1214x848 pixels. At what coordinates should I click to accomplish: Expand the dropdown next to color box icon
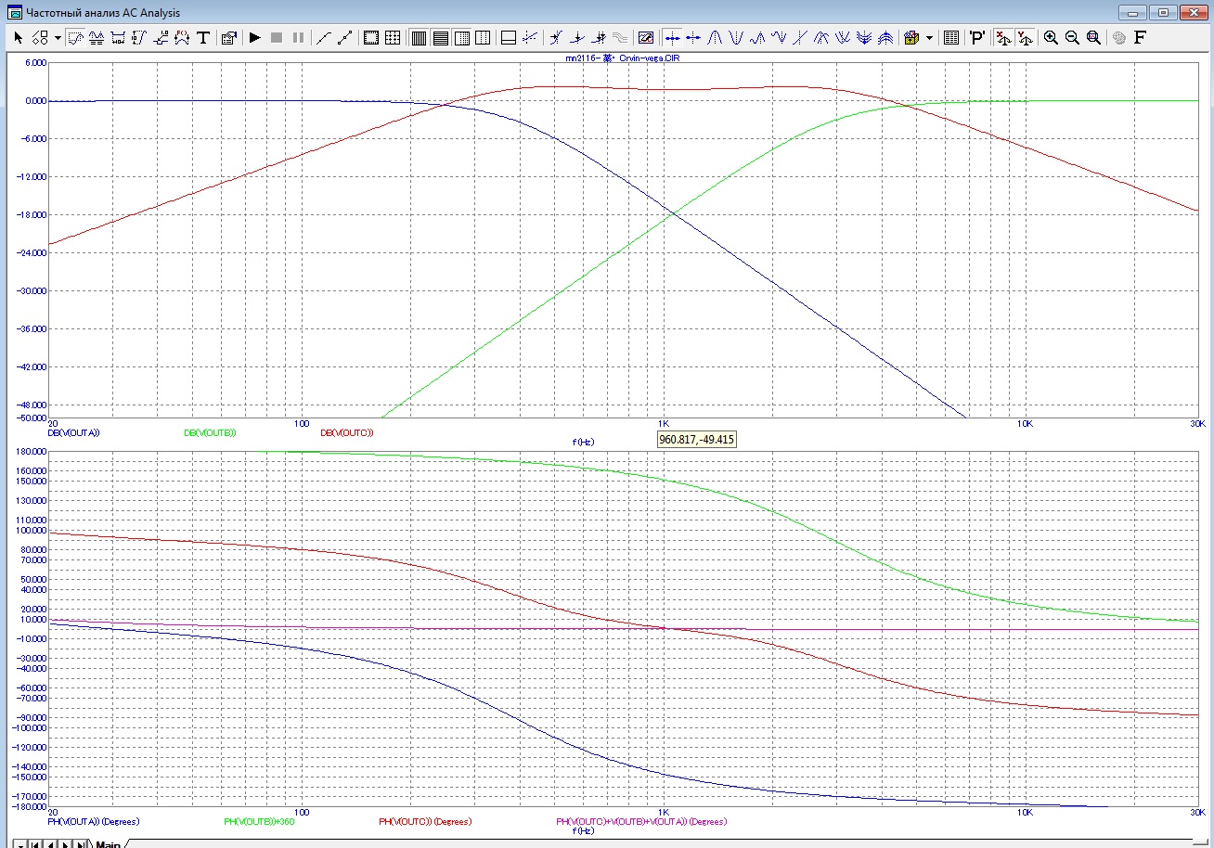pos(929,38)
